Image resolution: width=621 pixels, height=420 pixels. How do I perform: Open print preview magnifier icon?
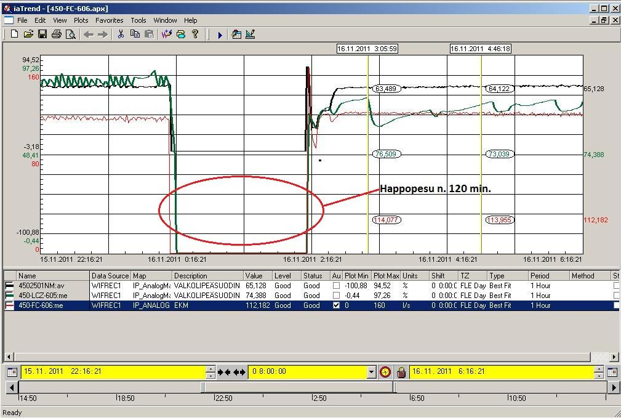coord(71,34)
